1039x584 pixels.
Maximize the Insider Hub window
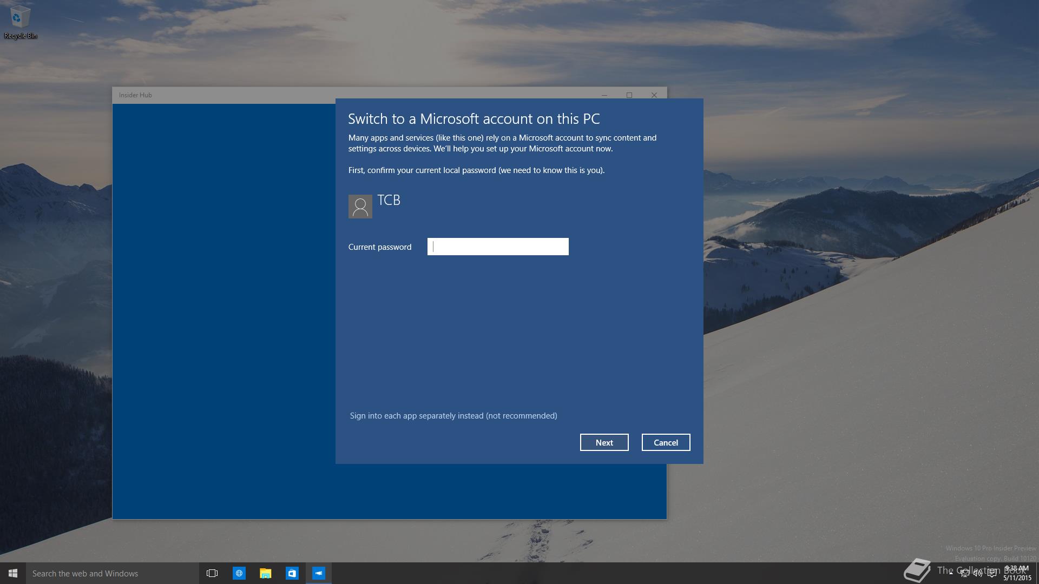click(x=629, y=95)
